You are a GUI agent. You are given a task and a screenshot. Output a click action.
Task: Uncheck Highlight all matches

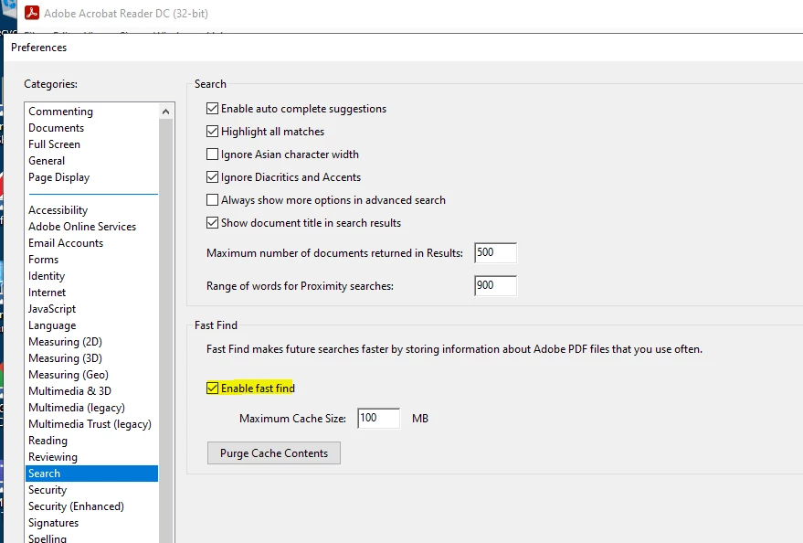pos(212,132)
